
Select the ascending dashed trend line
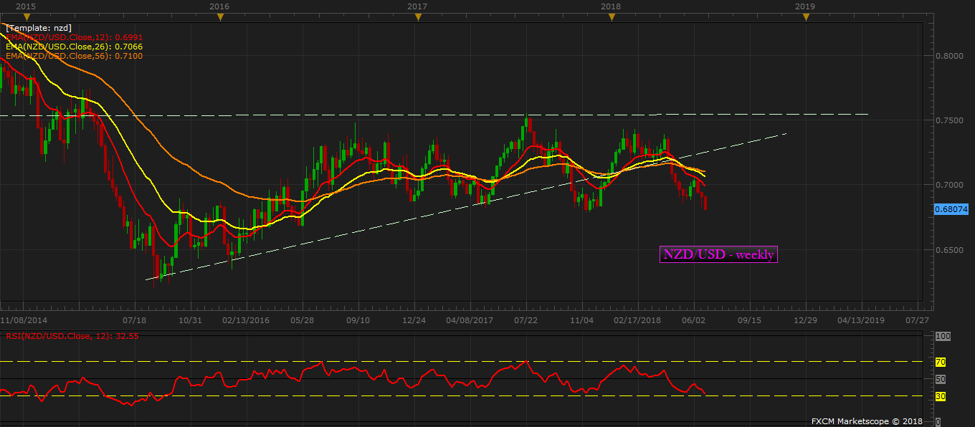coord(466,206)
